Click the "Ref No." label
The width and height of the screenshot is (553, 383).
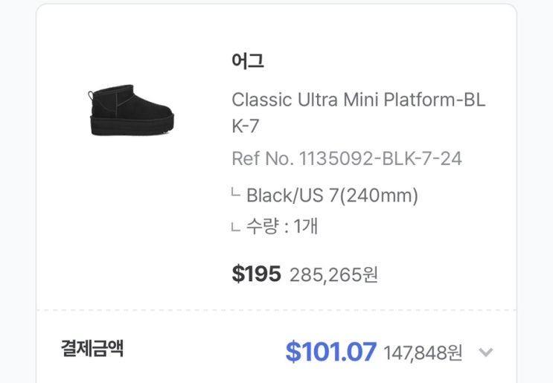(x=260, y=158)
